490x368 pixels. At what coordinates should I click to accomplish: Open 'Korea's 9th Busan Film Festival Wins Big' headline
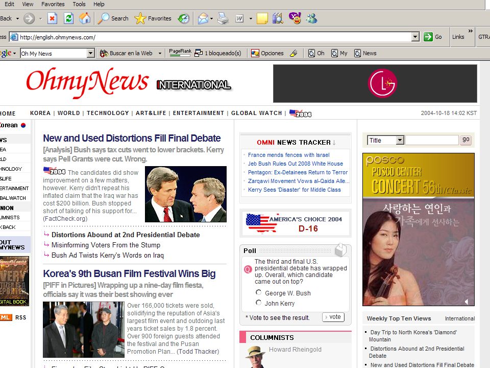click(129, 273)
